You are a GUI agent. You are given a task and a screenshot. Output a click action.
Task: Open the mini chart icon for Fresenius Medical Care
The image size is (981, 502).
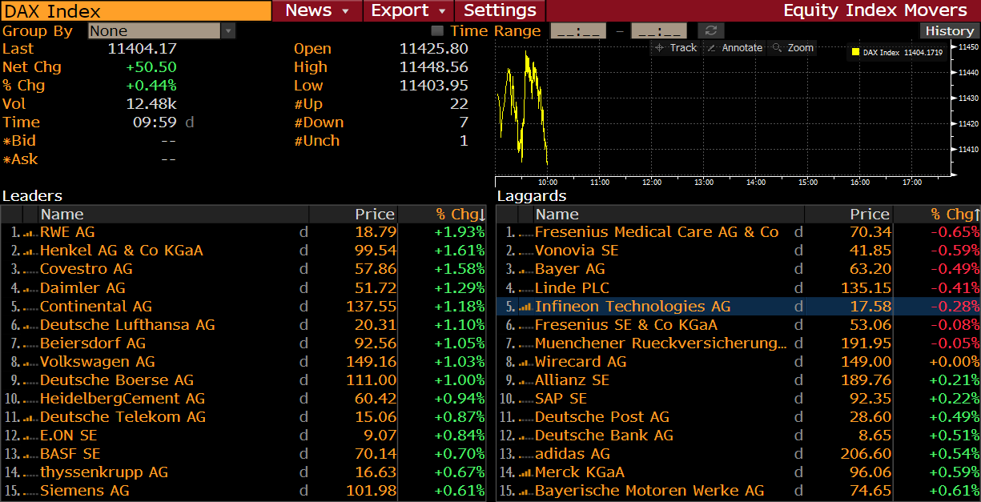[x=525, y=232]
